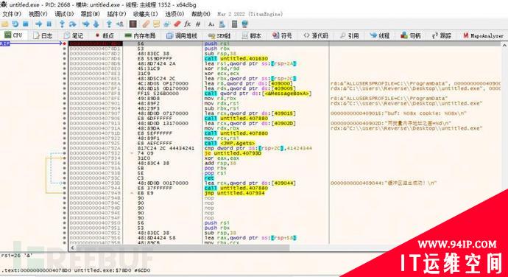Viewport: 508px width, 277px height.
Task: Toggle breakpoint dot on MessageBoxA call line
Action: coord(65,94)
